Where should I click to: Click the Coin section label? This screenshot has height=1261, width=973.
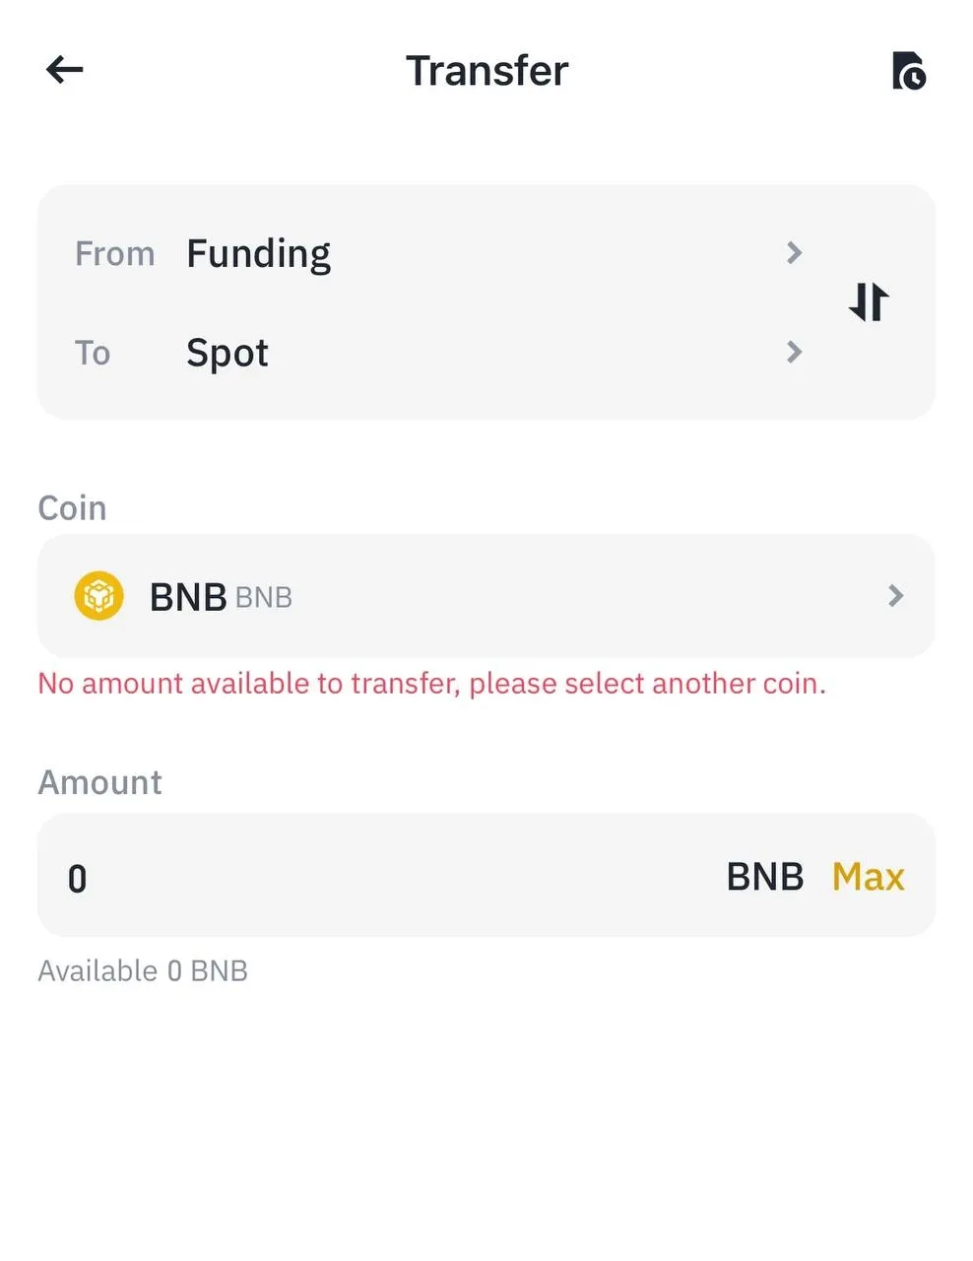[x=72, y=508]
